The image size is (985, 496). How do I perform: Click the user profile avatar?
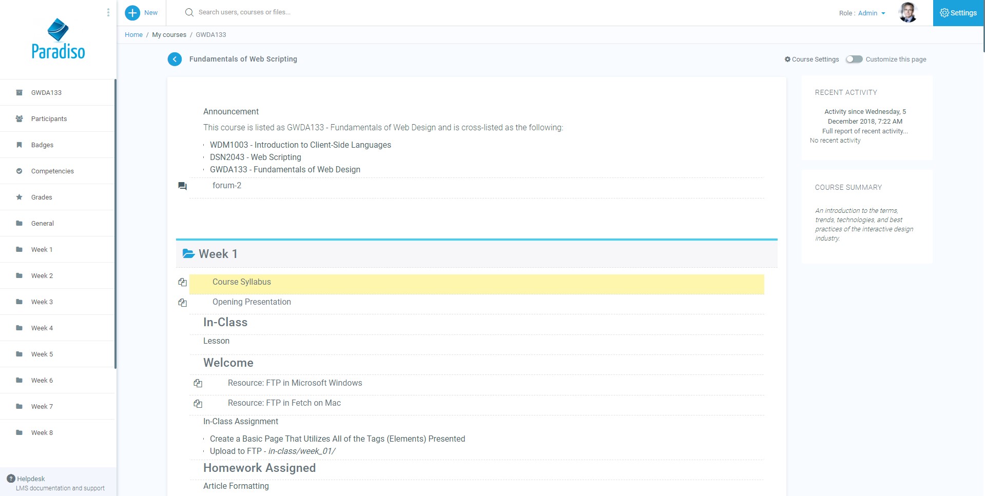907,13
